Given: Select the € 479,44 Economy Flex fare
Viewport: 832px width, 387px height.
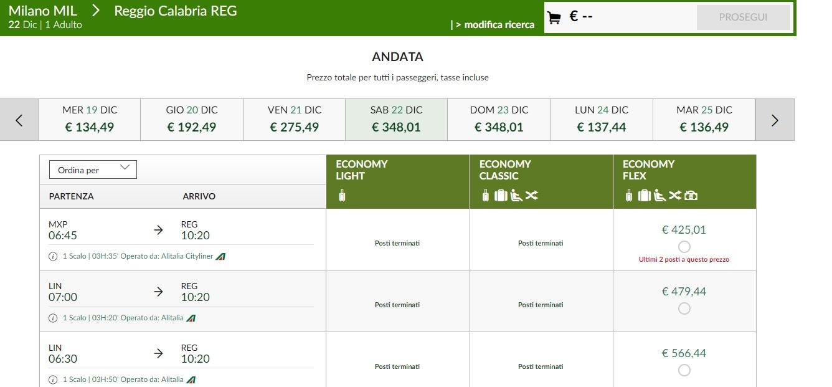Looking at the screenshot, I should pos(684,308).
